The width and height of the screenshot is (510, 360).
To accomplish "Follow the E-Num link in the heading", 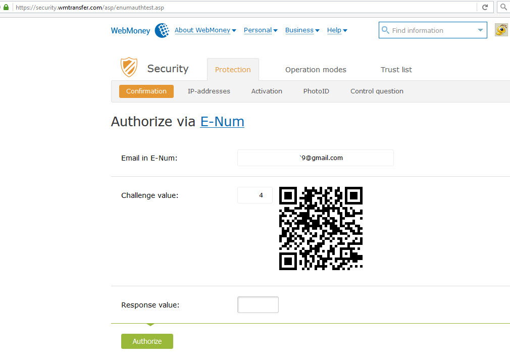I will point(222,122).
